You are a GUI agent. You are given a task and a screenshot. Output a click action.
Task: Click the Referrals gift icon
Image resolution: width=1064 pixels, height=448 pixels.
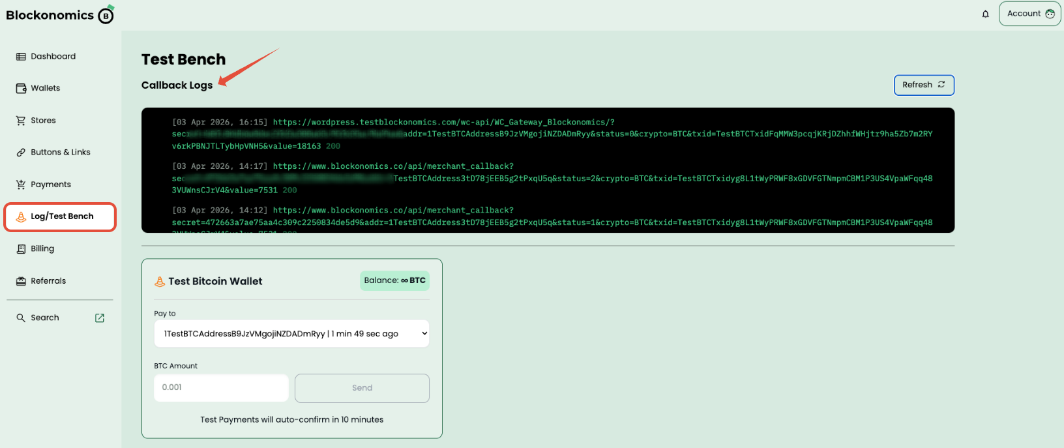coord(21,281)
